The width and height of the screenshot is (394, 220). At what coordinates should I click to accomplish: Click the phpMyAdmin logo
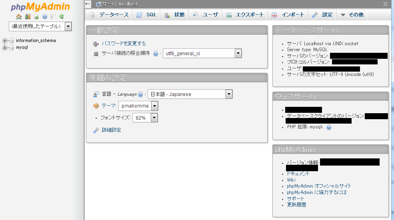point(40,7)
